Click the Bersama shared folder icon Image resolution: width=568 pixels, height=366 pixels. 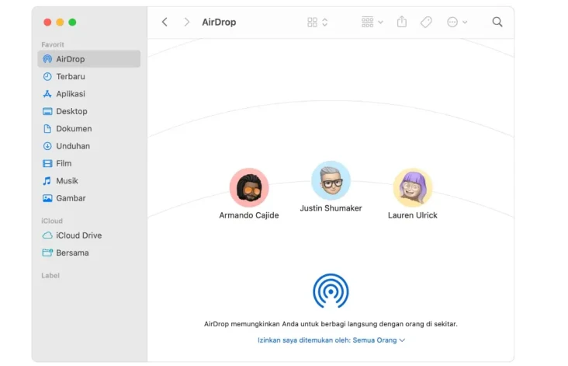coord(47,253)
